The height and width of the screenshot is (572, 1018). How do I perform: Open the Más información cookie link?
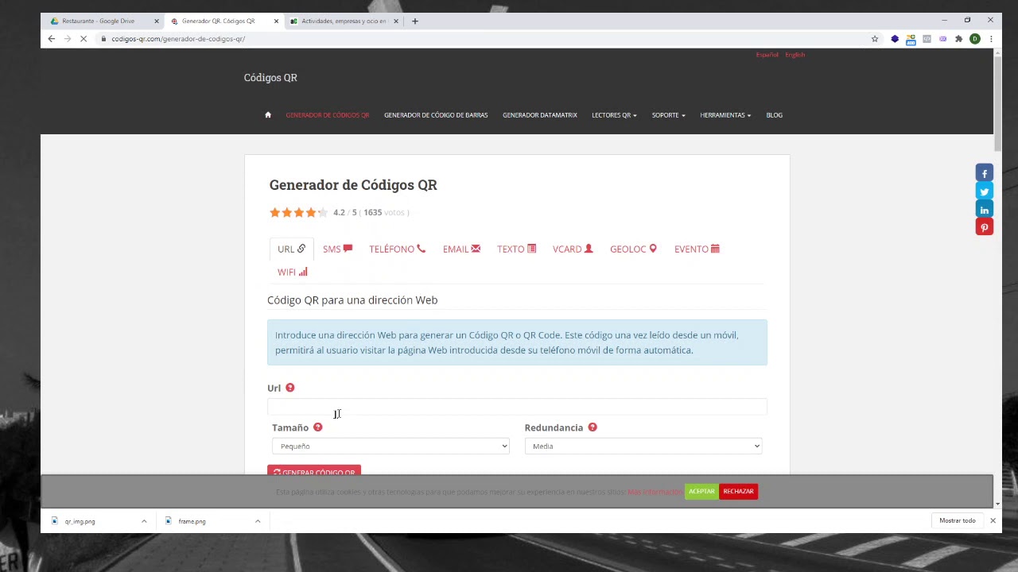[654, 493]
